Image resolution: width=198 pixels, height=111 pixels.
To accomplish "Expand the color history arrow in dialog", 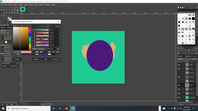I will [x=33, y=53].
